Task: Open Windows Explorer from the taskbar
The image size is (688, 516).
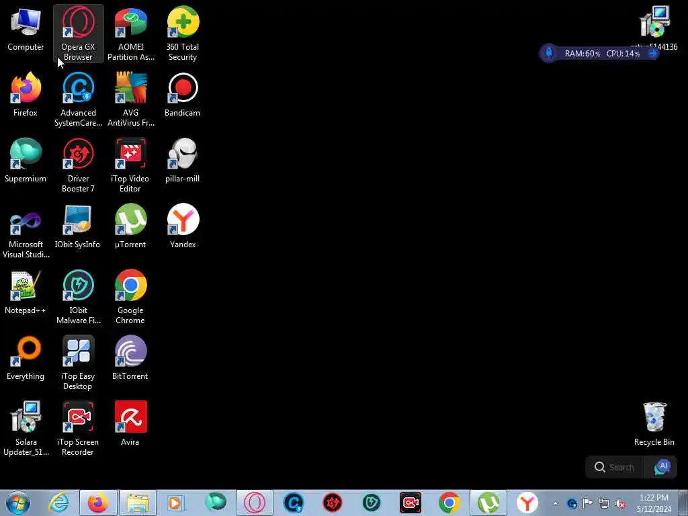Action: click(137, 503)
